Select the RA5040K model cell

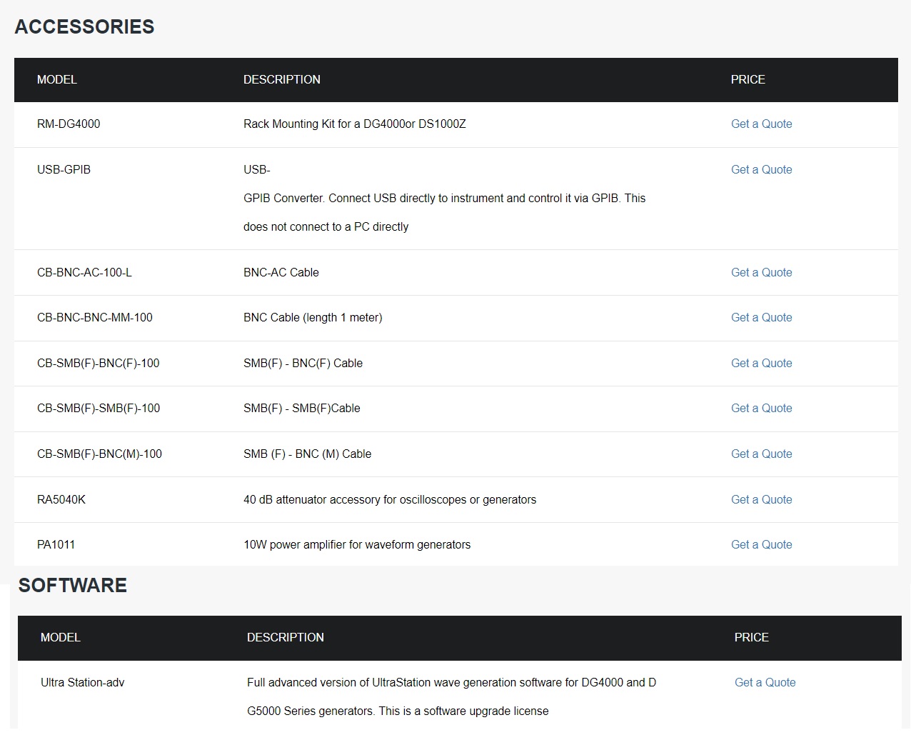[x=61, y=499]
